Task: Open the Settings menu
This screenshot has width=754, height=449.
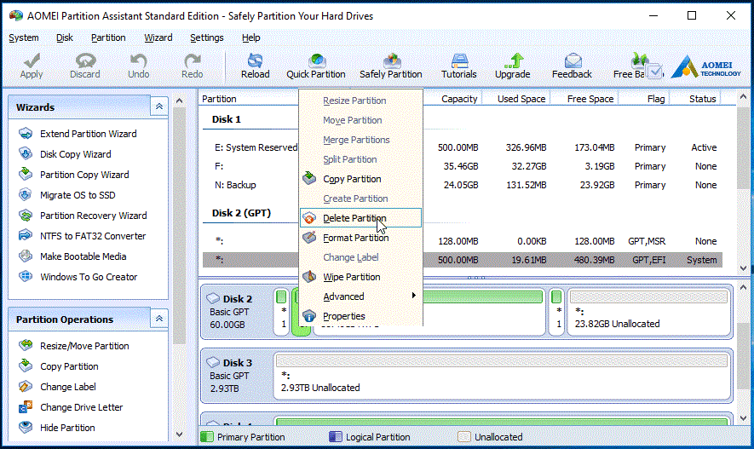Action: coord(207,37)
